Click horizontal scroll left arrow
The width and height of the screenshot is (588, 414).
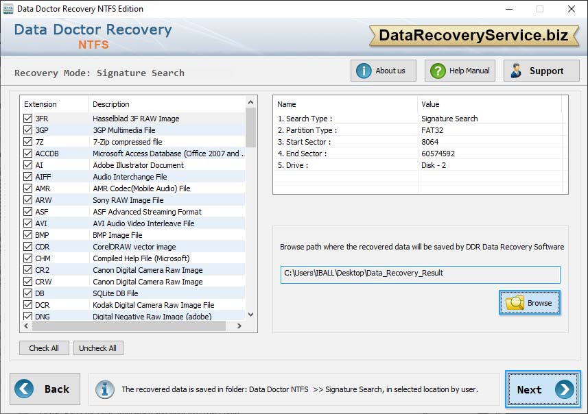click(x=26, y=326)
